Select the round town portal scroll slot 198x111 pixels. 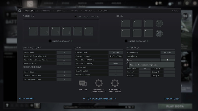pos(159,33)
